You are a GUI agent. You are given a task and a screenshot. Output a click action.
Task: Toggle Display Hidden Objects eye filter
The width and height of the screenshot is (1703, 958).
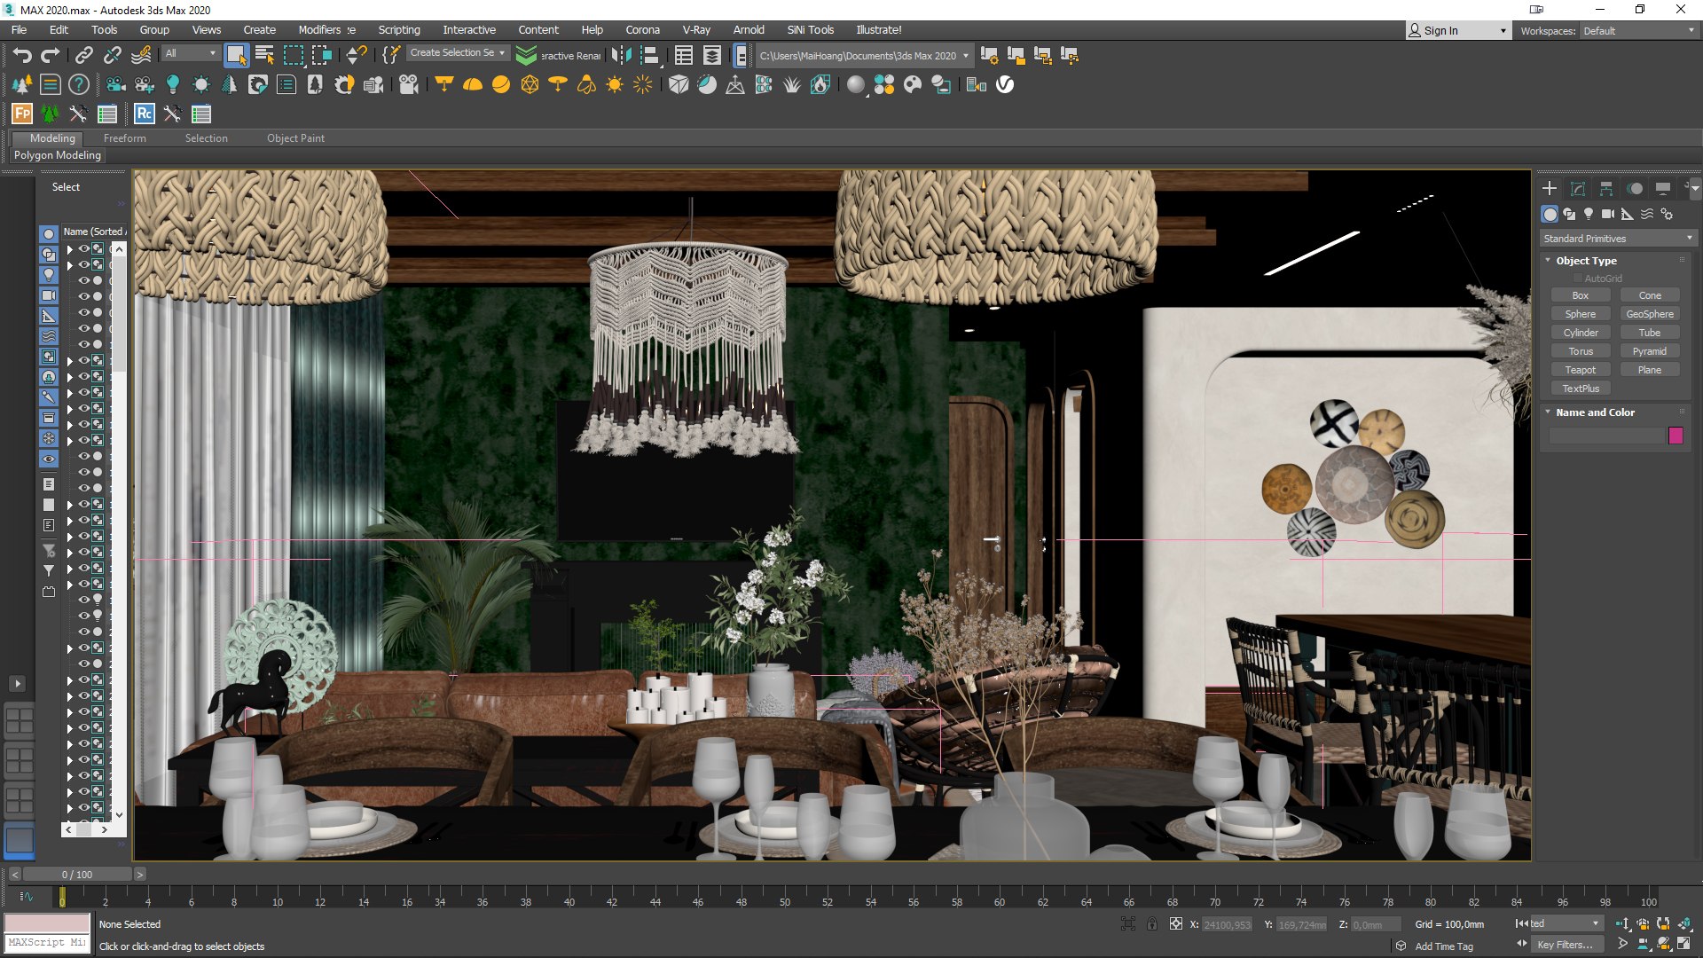pyautogui.click(x=49, y=459)
